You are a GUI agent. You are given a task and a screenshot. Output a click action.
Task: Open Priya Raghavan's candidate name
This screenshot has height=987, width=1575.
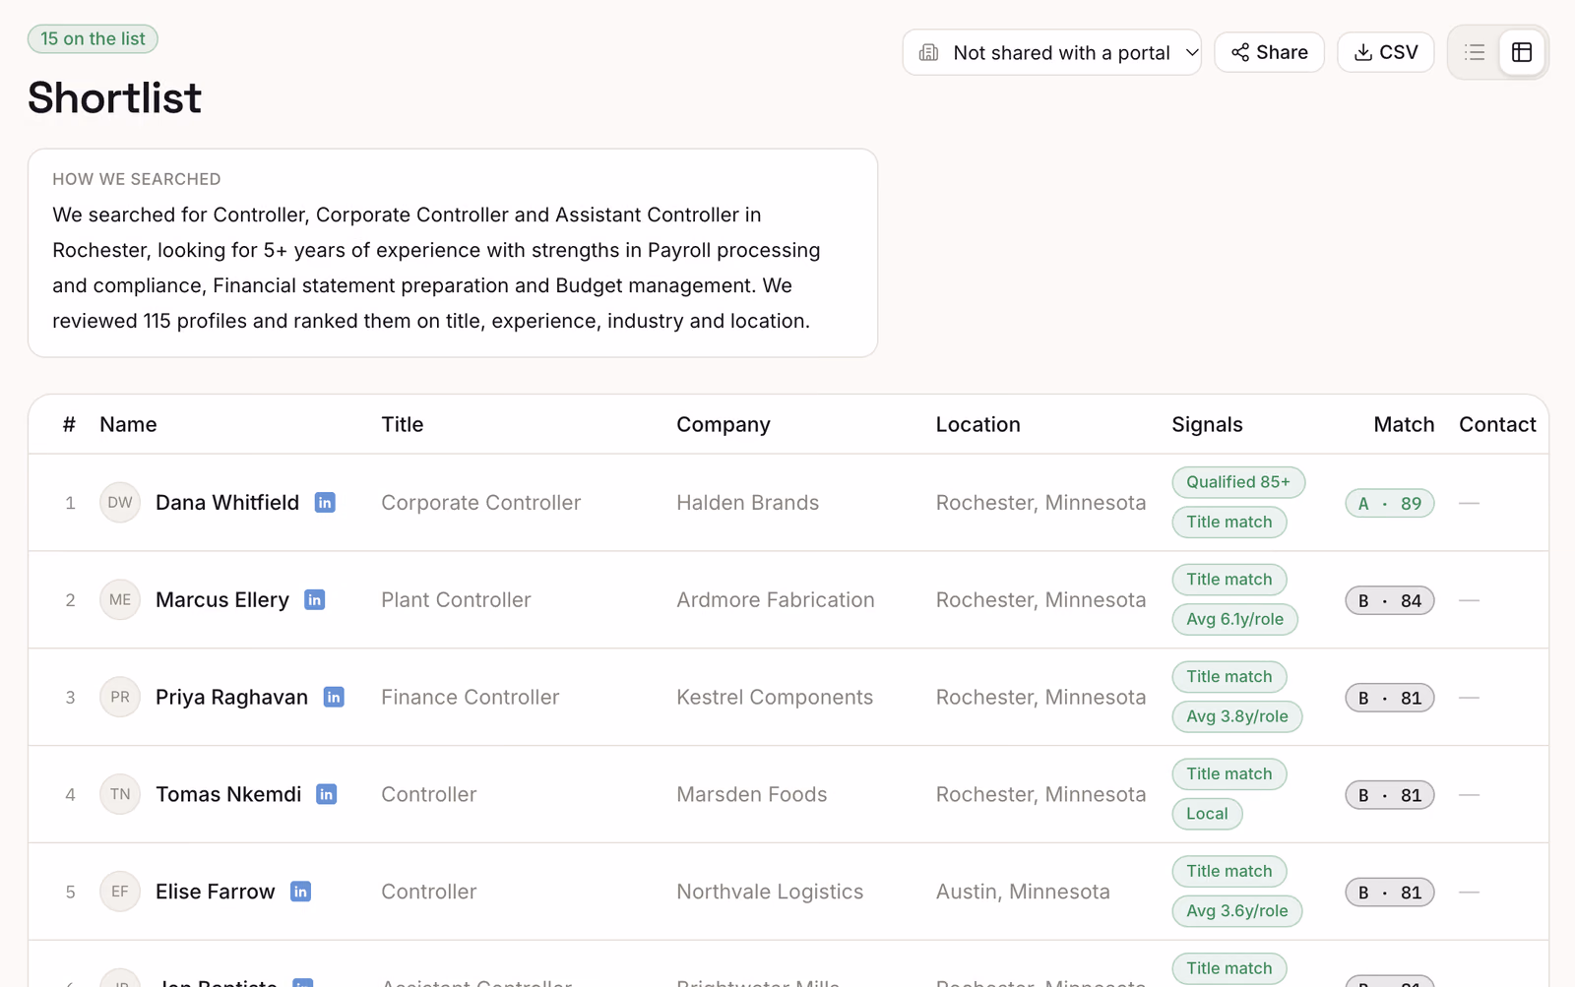tap(231, 698)
